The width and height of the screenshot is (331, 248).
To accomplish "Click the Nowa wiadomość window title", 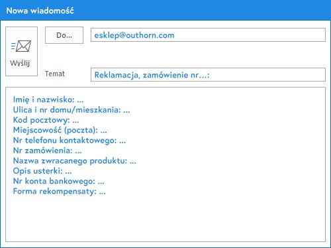I will tap(40, 11).
